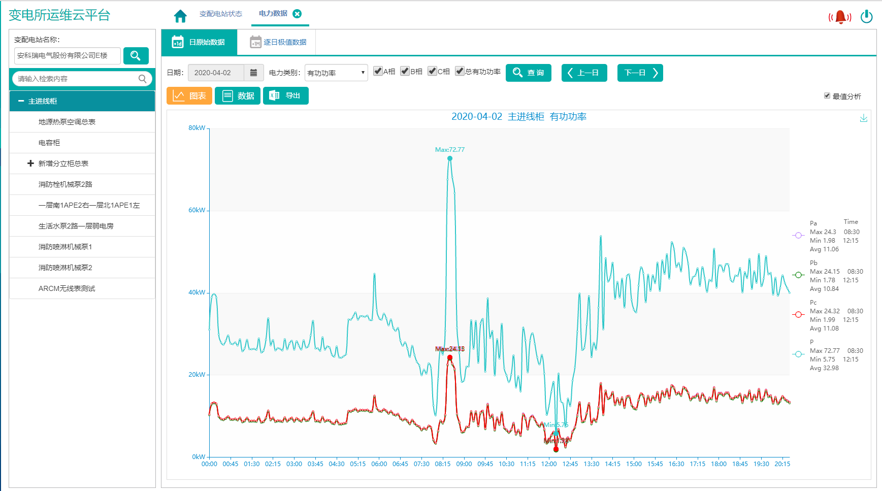Screen dimensions: 882x491
Task: Click the home icon in top navigation
Action: coord(180,16)
